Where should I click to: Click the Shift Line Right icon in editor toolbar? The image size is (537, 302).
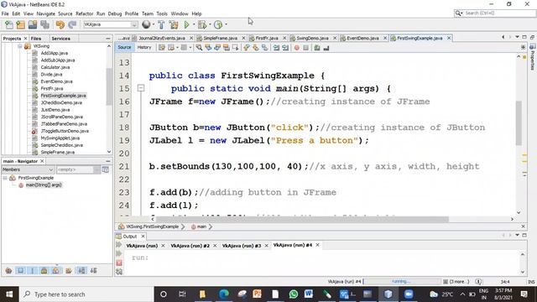(x=285, y=48)
